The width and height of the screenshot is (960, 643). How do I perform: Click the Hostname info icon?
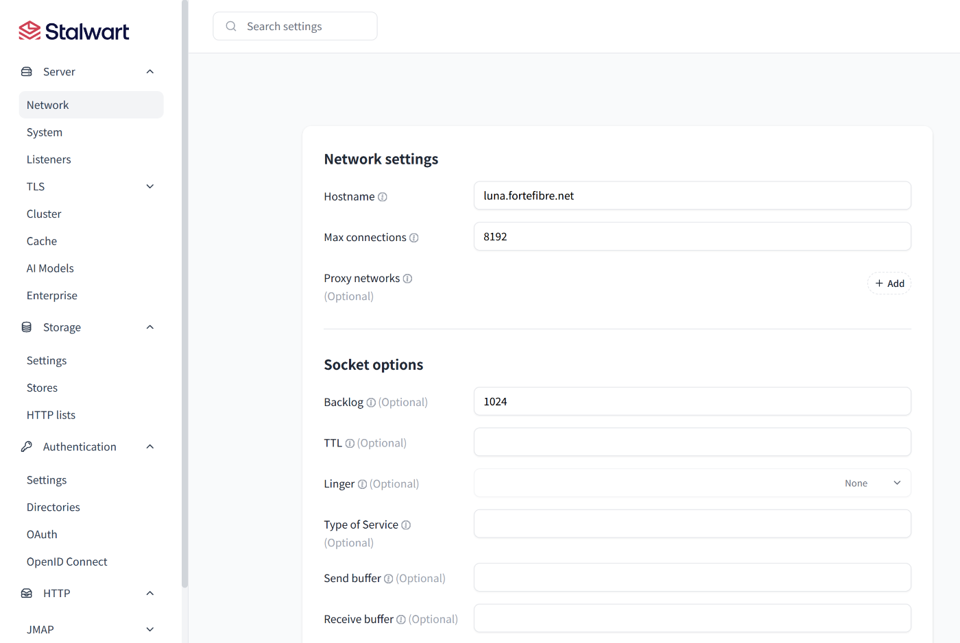[383, 197]
